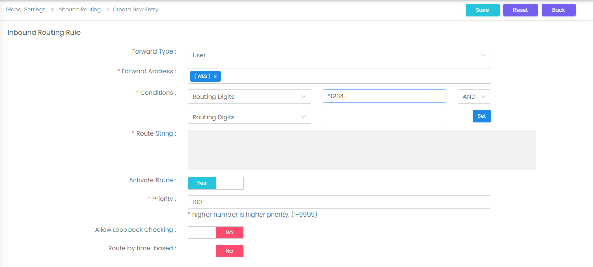Click the empty second condition value field

click(384, 117)
